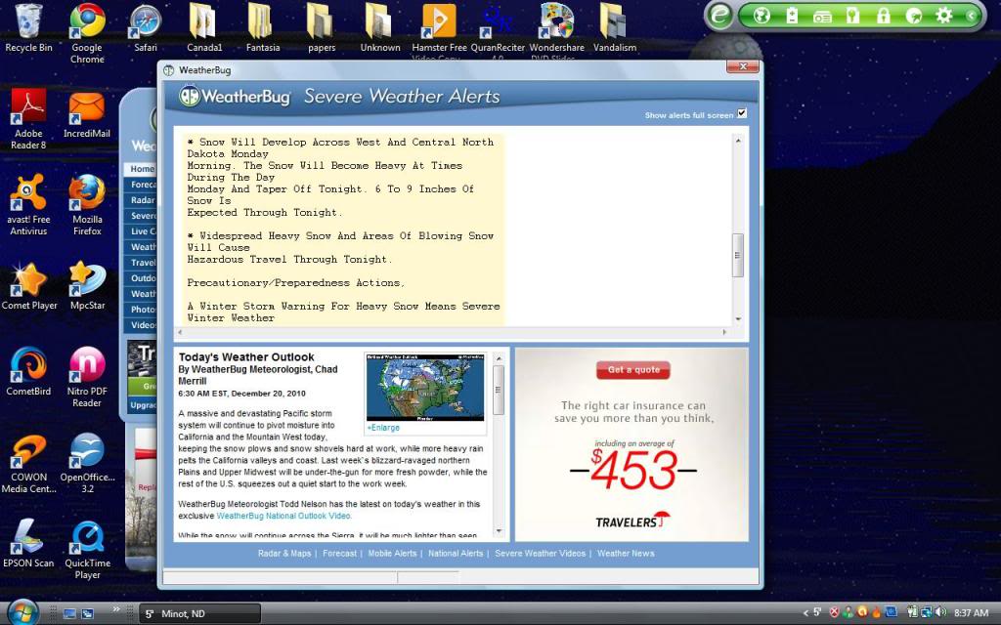The height and width of the screenshot is (625, 1001).
Task: Click the globe icon in green toolbar
Action: (x=761, y=16)
